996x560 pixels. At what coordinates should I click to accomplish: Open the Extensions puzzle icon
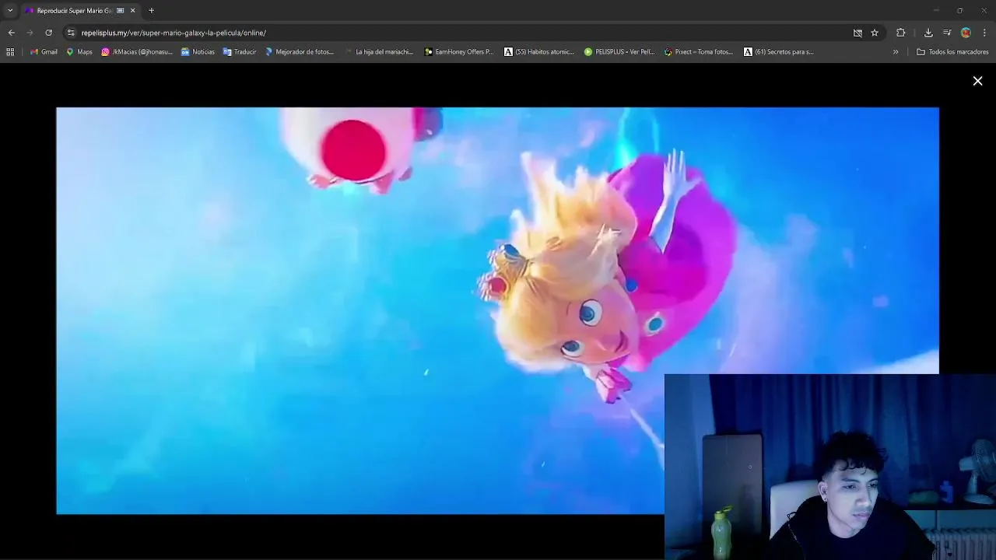[x=900, y=33]
